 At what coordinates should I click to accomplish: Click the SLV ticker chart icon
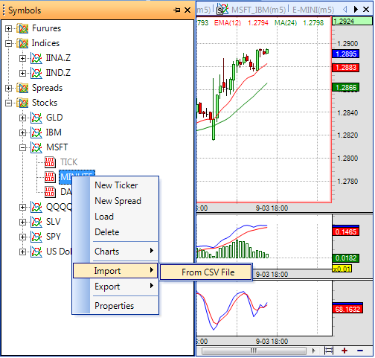[x=36, y=222]
